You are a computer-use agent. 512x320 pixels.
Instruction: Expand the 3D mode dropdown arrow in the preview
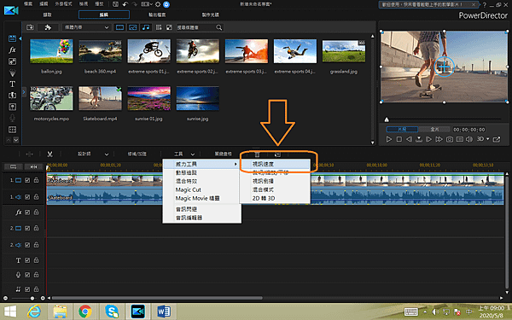click(x=488, y=139)
